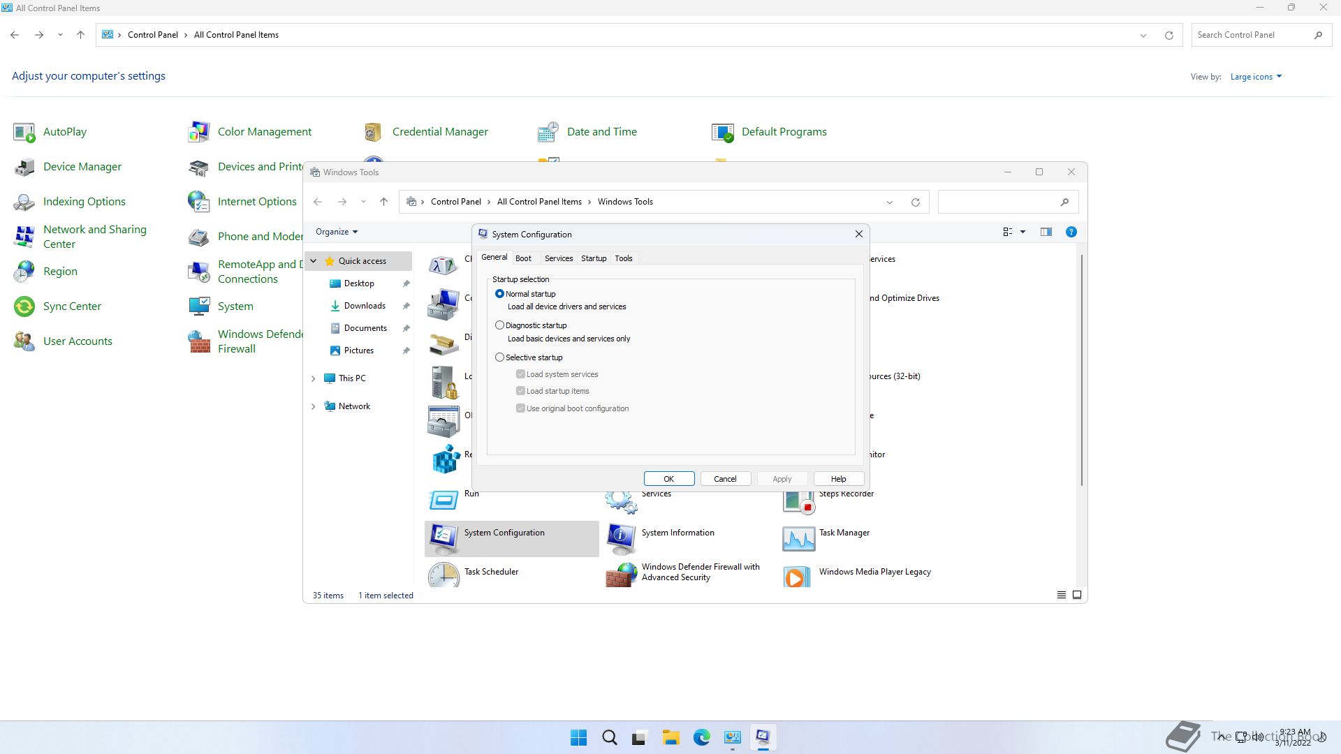This screenshot has width=1341, height=754.
Task: Switch to Startup tab
Action: click(594, 258)
